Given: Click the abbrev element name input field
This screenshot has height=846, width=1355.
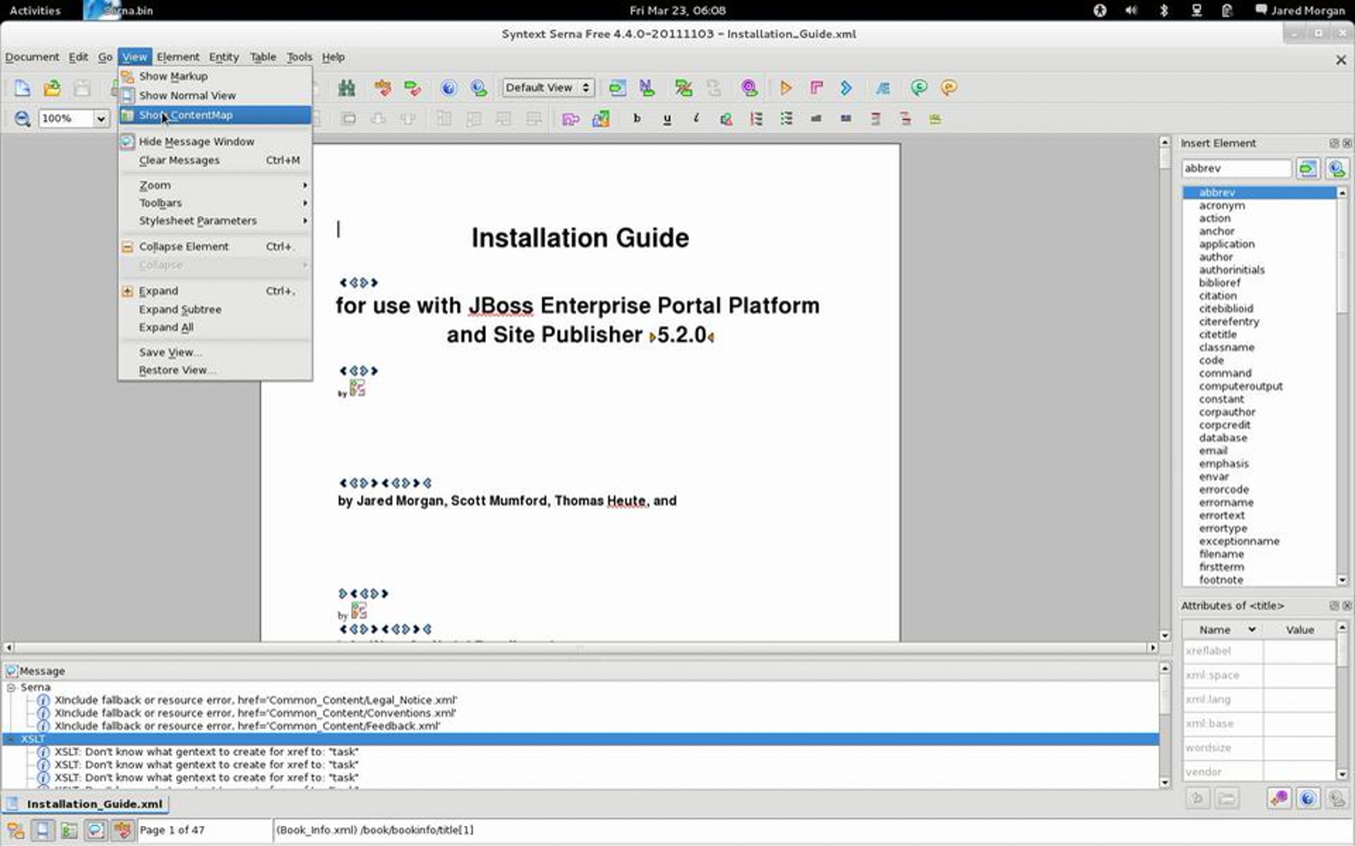Looking at the screenshot, I should click(x=1235, y=168).
